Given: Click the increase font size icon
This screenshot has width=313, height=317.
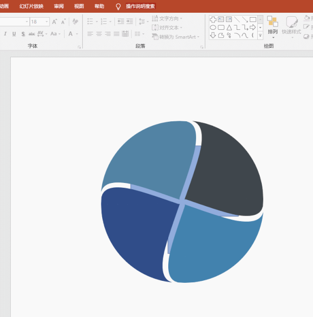Looking at the screenshot, I should (54, 22).
